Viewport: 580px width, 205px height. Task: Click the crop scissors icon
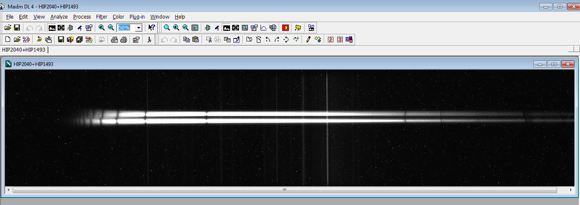pos(209,40)
